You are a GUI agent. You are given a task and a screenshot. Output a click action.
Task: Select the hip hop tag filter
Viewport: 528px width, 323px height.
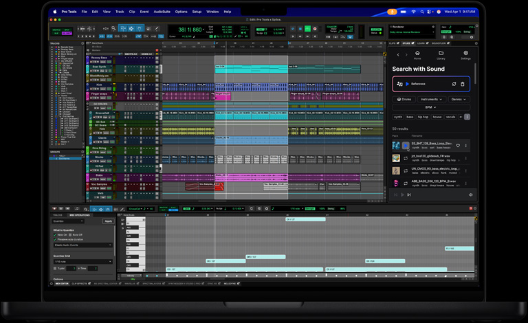(x=421, y=117)
